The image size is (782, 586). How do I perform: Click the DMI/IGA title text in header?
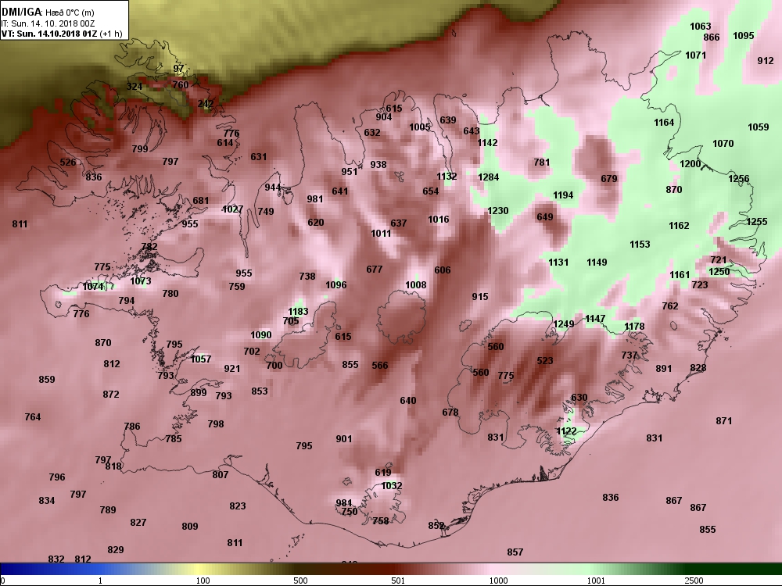tap(23, 12)
